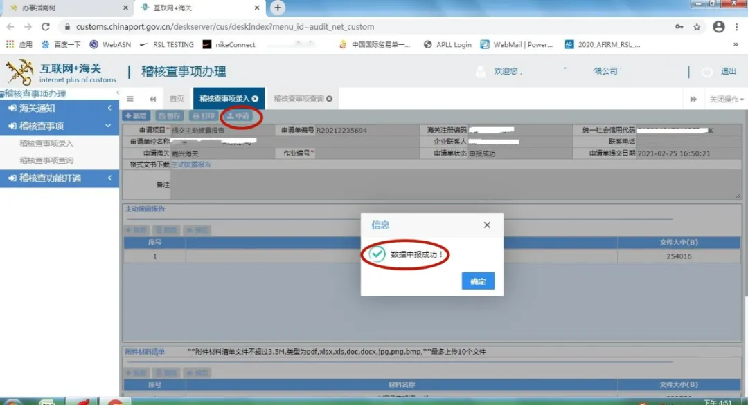Collapse the 稽核查事项 sidebar menu
The width and height of the screenshot is (748, 405).
[59, 126]
